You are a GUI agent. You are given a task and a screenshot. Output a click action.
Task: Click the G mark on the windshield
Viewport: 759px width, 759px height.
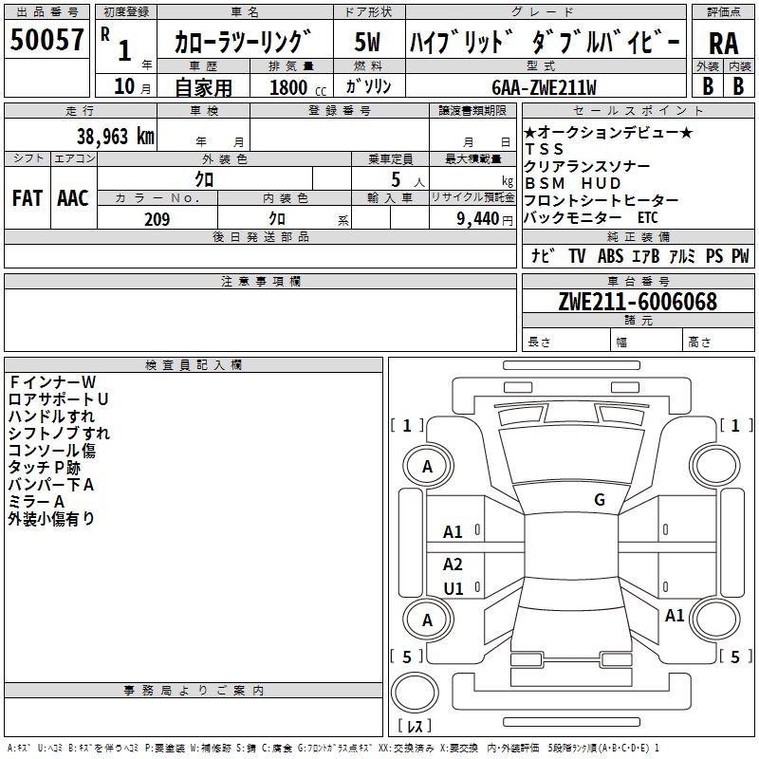tap(599, 500)
